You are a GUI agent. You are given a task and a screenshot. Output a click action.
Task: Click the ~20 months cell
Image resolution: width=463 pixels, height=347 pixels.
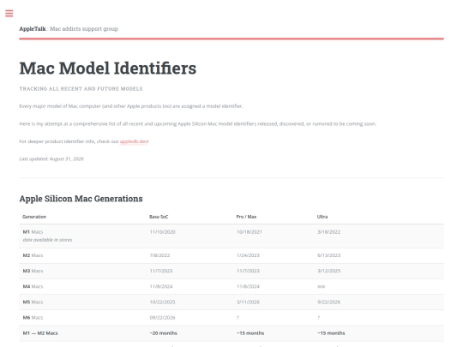point(163,333)
